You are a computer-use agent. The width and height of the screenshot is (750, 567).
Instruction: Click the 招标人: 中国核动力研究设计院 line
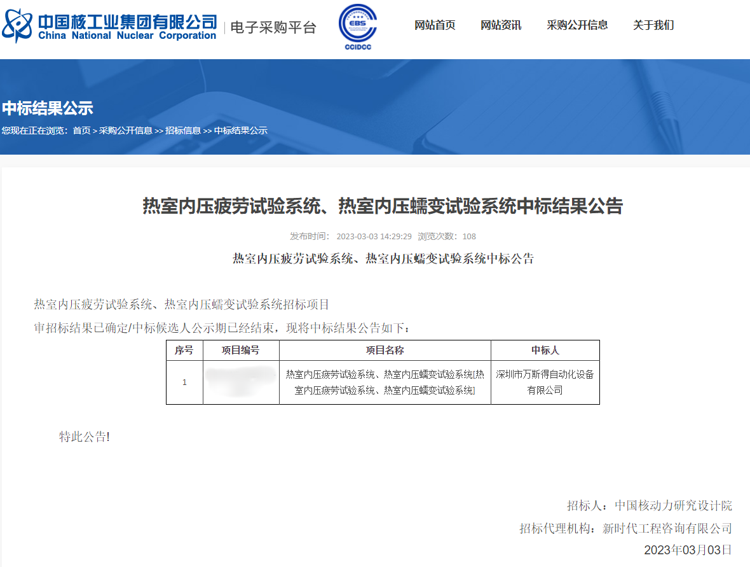[650, 506]
